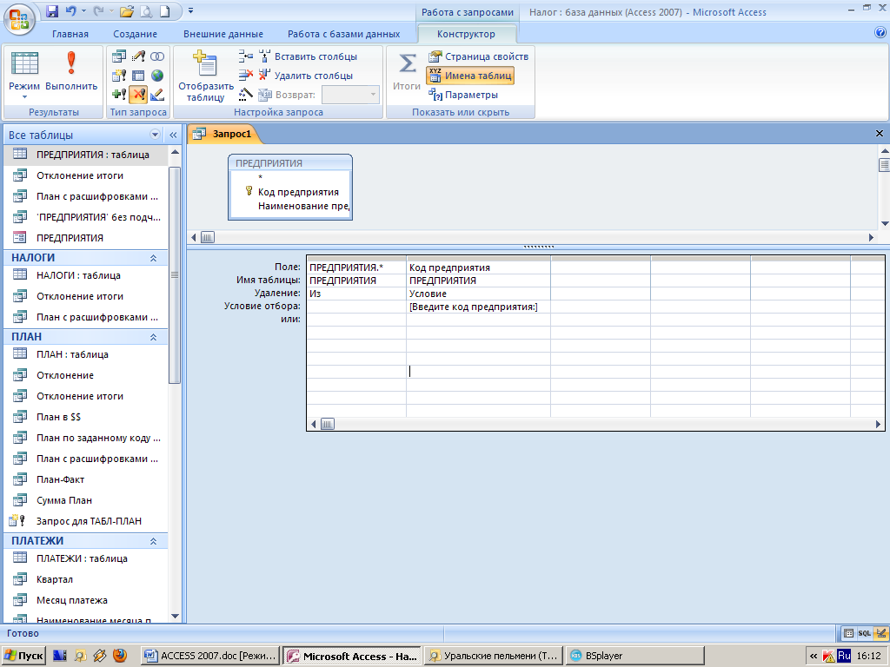Save the database with the floppy icon
The width and height of the screenshot is (890, 667).
(52, 11)
